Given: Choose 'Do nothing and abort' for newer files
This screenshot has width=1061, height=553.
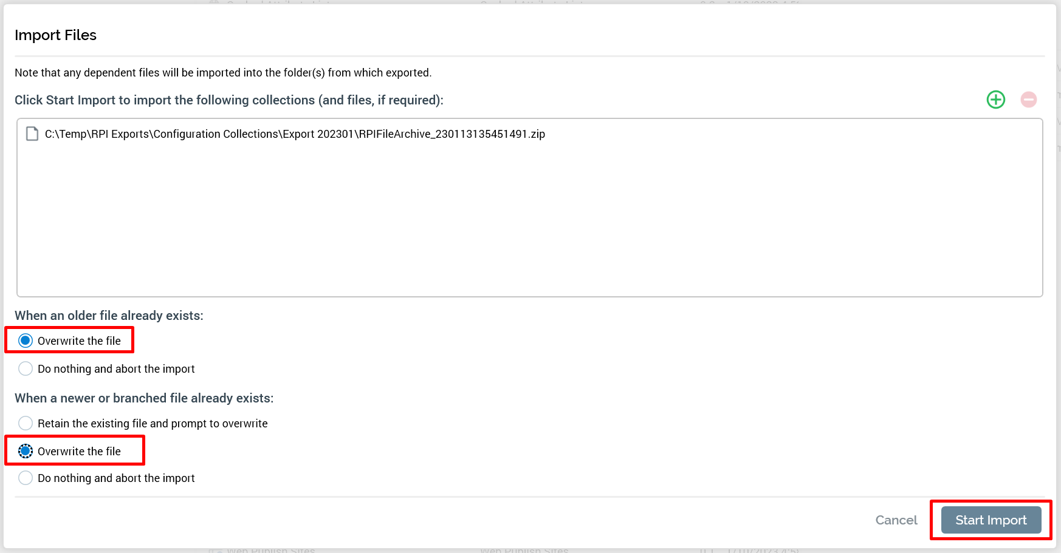Looking at the screenshot, I should pos(26,478).
